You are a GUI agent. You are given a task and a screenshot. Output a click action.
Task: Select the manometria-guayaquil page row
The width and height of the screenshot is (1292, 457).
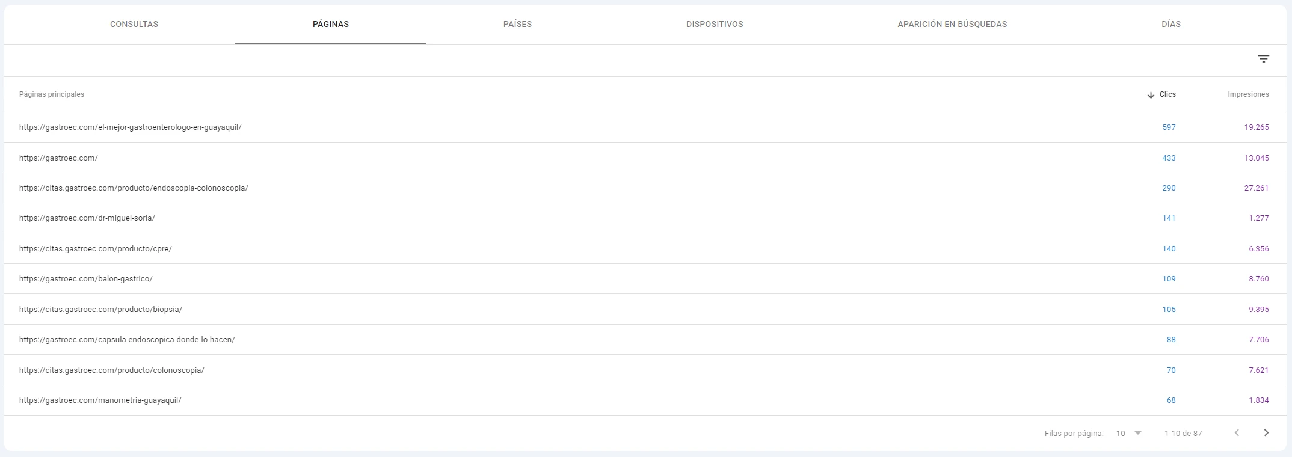click(645, 400)
